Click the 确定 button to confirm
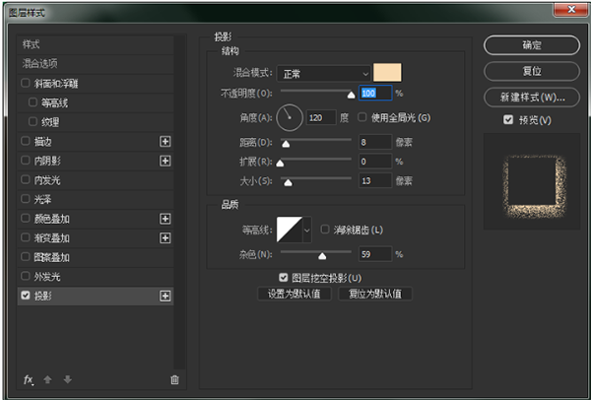 [530, 45]
